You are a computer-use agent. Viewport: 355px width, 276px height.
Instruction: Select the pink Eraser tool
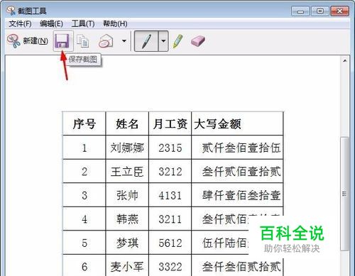[x=198, y=41]
